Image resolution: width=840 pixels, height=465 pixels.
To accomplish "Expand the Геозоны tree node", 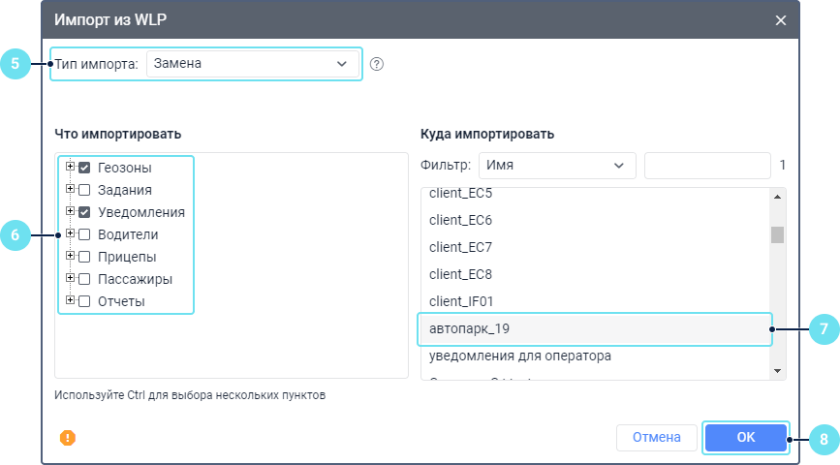I will [x=70, y=167].
